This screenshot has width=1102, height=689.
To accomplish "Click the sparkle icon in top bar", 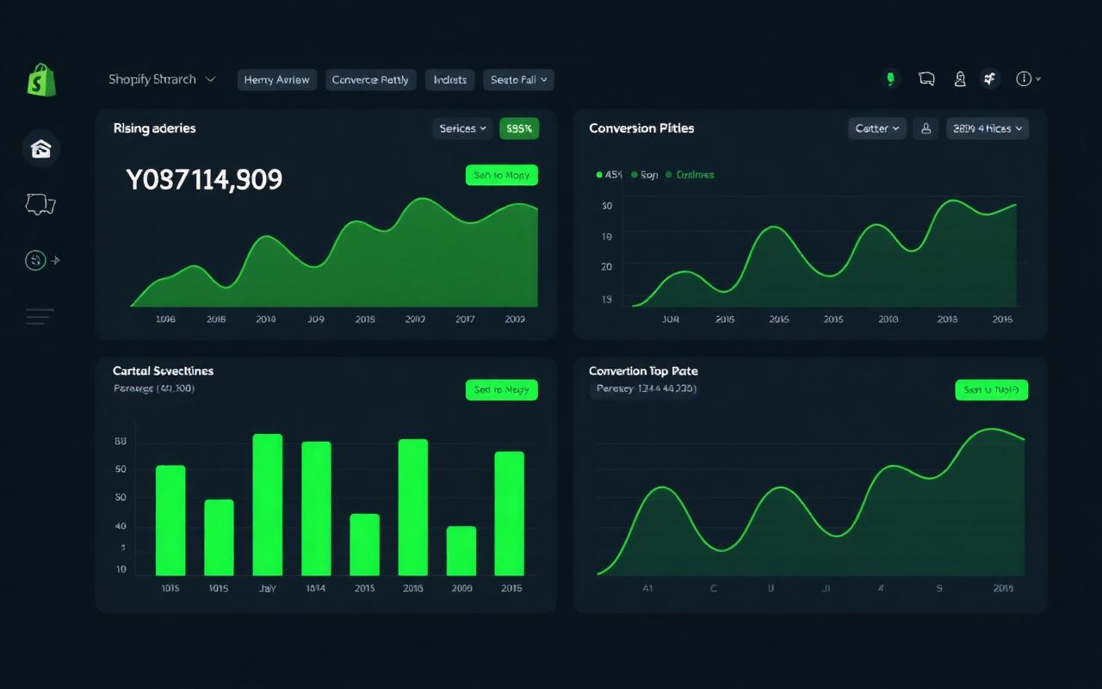I will 989,79.
